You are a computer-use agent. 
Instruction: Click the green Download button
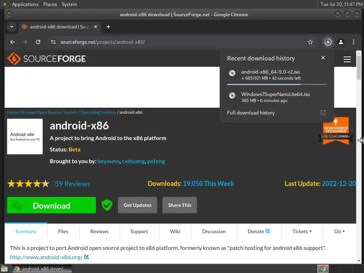coord(51,205)
